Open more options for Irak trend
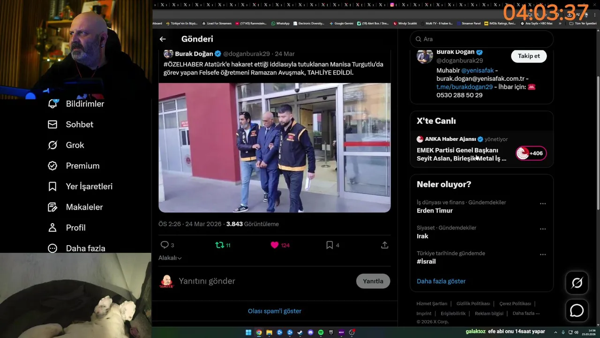Screen dimensions: 600x338 [x=543, y=229]
